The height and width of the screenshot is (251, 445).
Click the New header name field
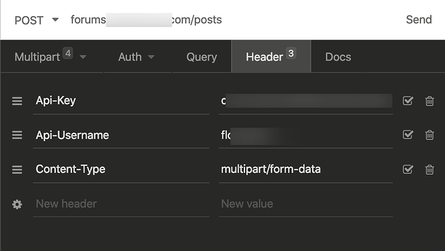[x=121, y=204]
